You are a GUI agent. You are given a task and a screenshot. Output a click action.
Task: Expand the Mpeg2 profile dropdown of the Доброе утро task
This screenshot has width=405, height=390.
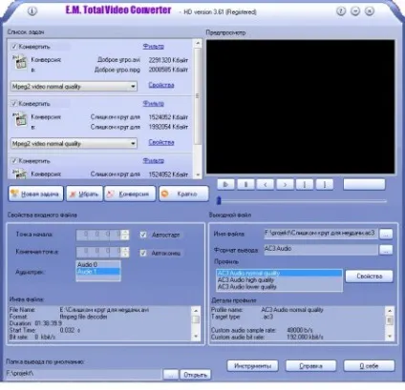pyautogui.click(x=133, y=87)
